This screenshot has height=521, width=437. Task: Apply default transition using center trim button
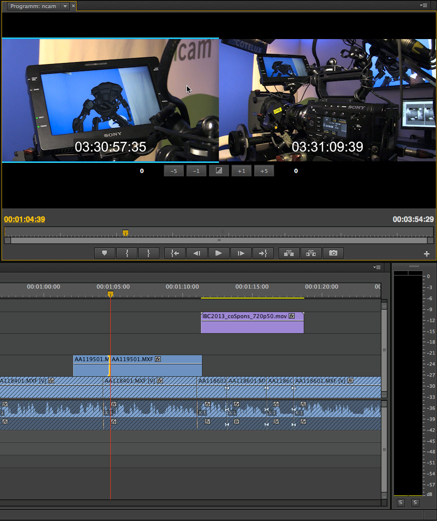[219, 171]
